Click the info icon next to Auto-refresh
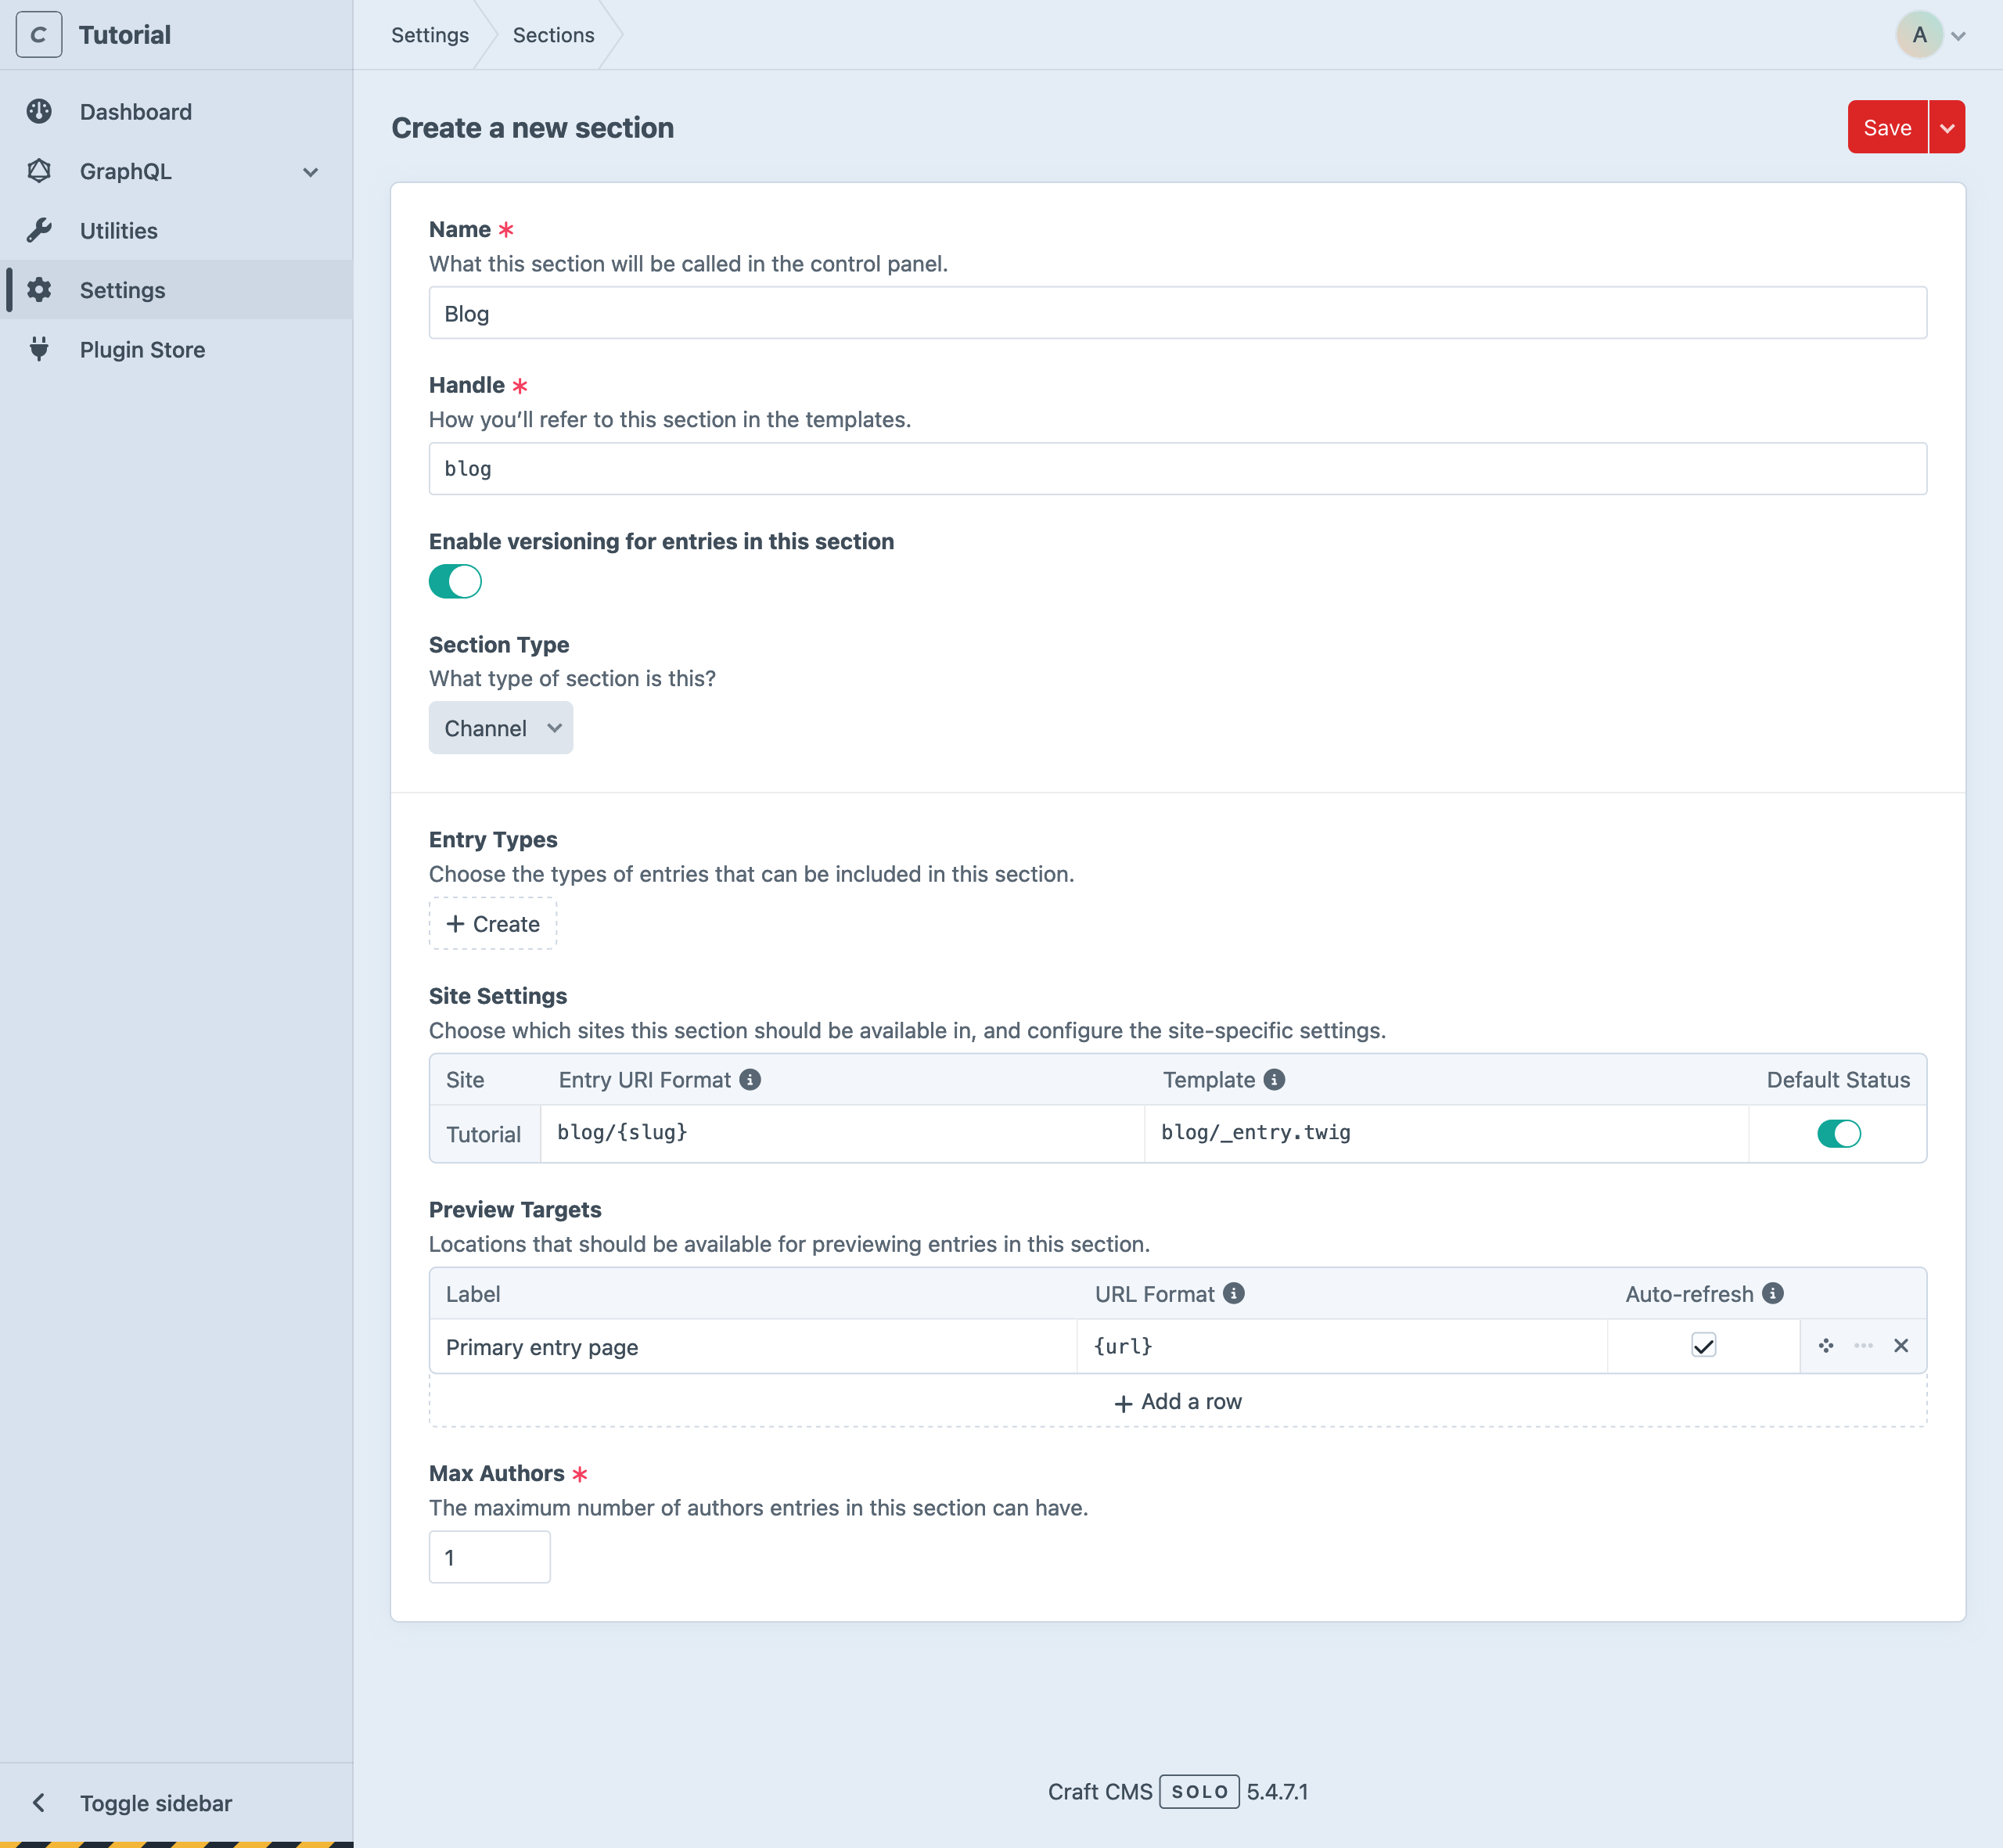Image resolution: width=2003 pixels, height=1848 pixels. click(x=1767, y=1293)
